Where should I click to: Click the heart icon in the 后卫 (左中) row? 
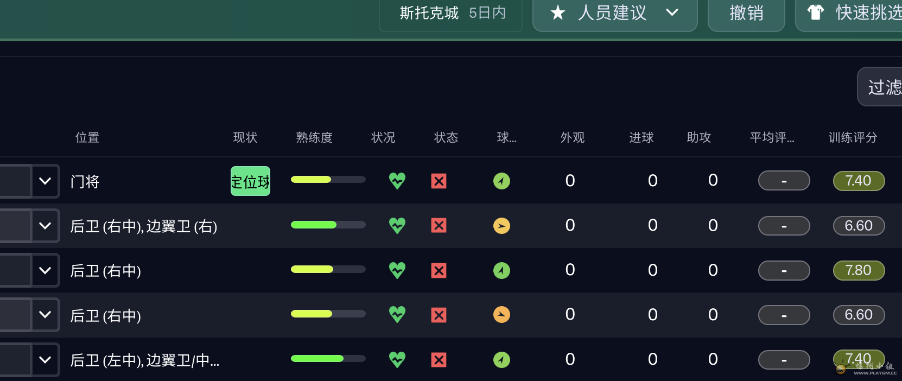pyautogui.click(x=397, y=359)
